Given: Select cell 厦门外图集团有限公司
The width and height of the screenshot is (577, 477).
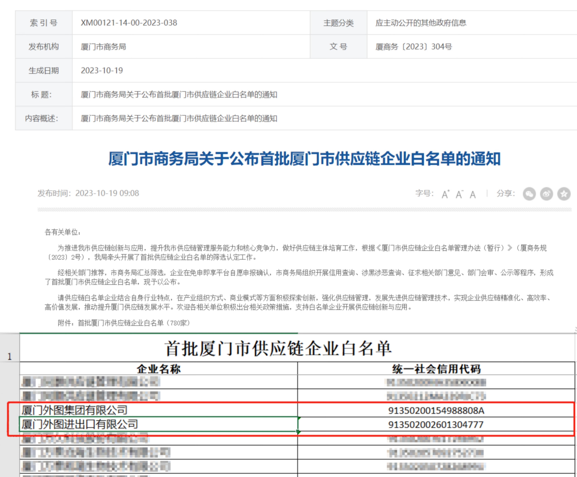Looking at the screenshot, I should point(75,410).
